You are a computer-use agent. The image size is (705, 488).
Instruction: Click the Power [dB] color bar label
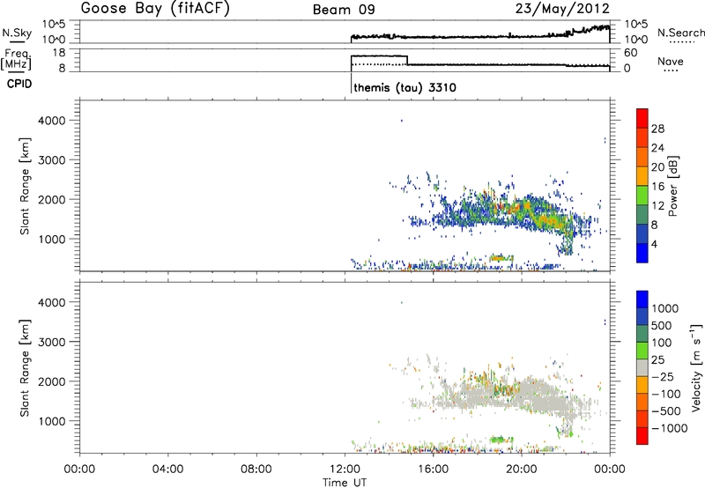click(x=672, y=186)
